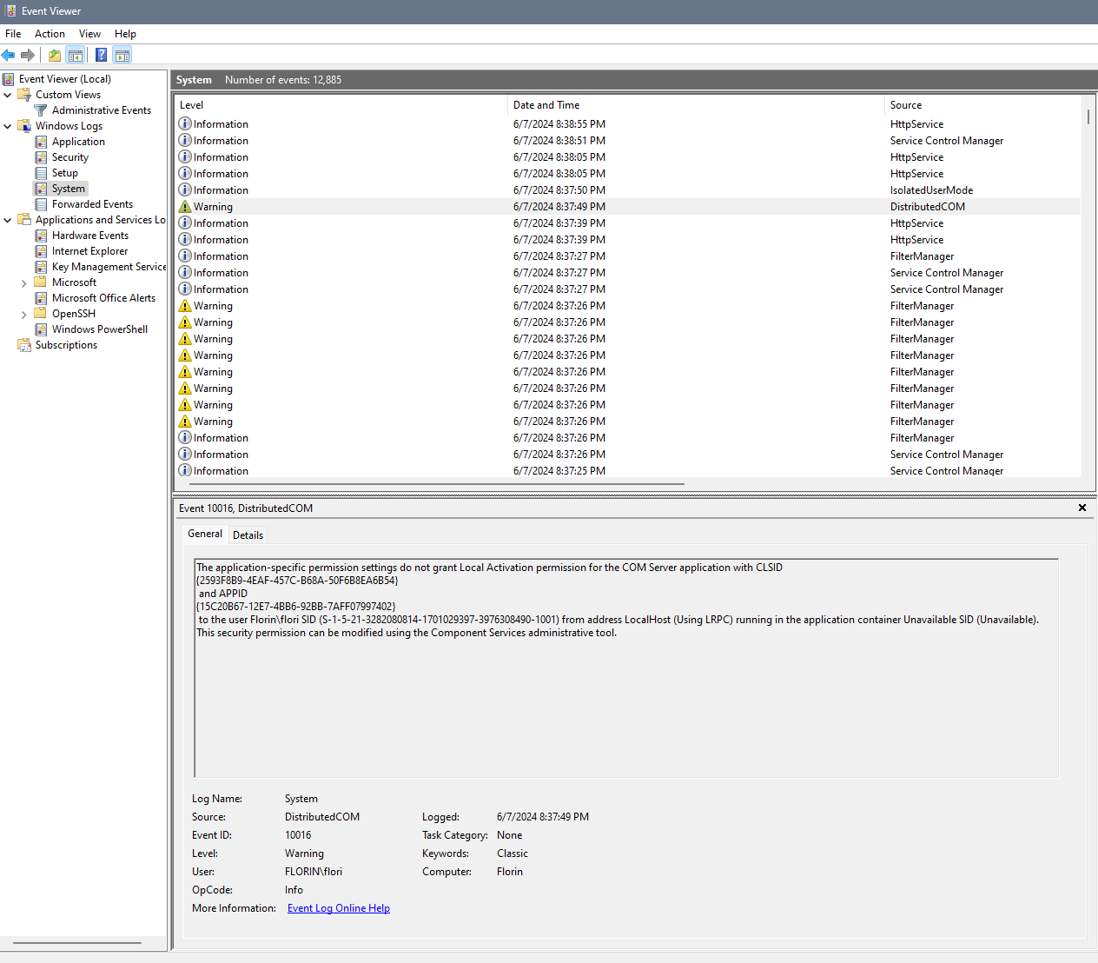Click the Up One Level folder icon
1098x963 pixels.
[55, 56]
